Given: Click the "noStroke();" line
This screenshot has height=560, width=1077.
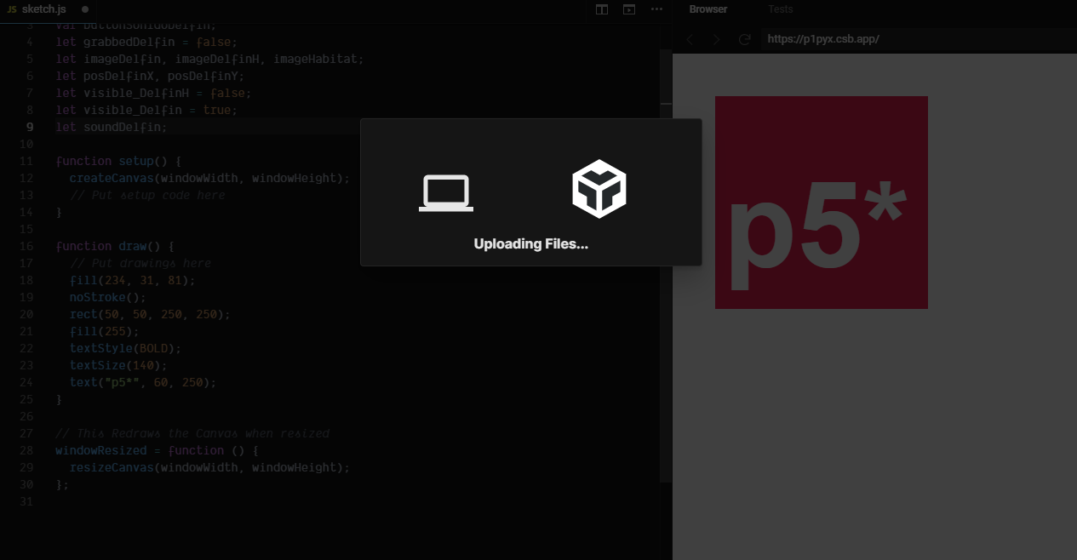Looking at the screenshot, I should click(x=107, y=297).
